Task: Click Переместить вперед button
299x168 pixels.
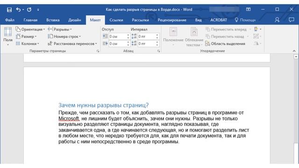Action: click(228, 29)
